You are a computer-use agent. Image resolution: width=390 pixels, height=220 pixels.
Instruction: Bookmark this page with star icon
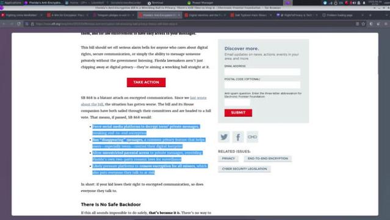point(363,24)
